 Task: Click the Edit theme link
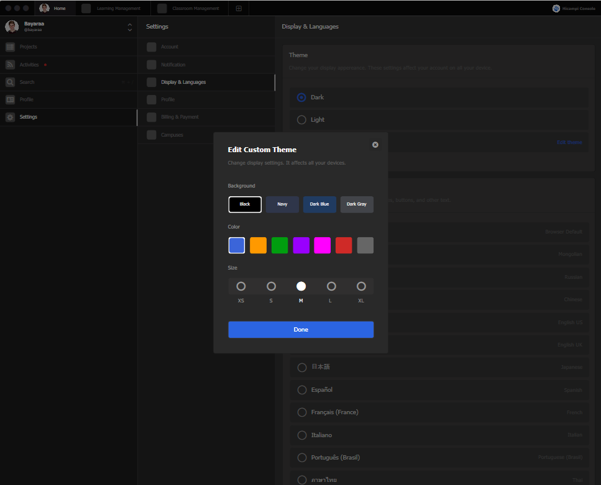click(x=569, y=142)
